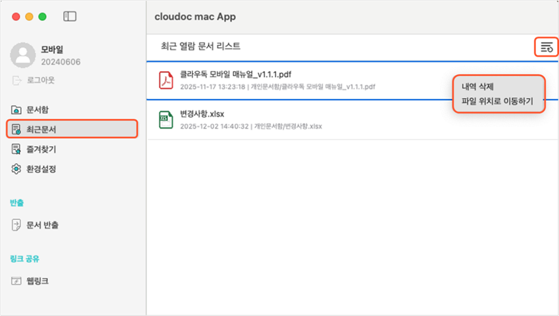Image resolution: width=559 pixels, height=316 pixels.
Task: Select 내역 삭제 from the context menu
Action: (478, 87)
